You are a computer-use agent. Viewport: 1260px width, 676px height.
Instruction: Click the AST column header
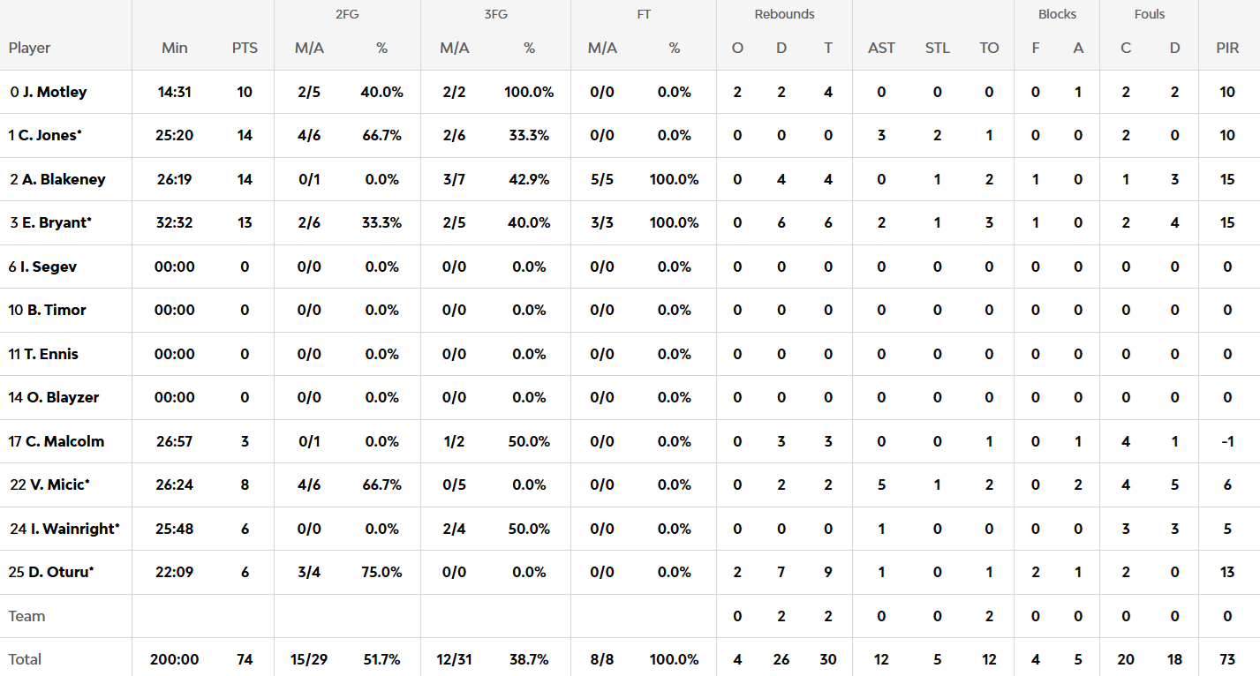[x=881, y=48]
